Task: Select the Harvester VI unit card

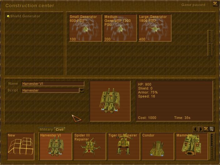Action: (x=56, y=146)
